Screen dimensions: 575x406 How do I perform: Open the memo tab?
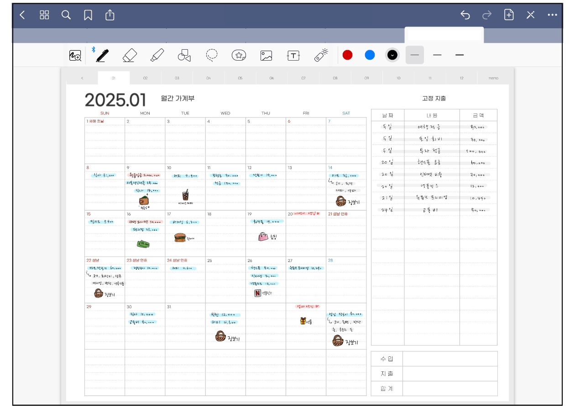coord(493,78)
